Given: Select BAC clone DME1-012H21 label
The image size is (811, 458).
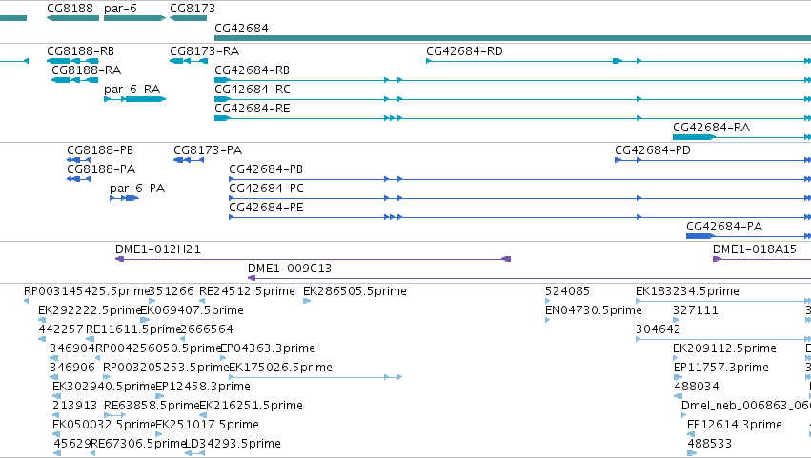Looking at the screenshot, I should (158, 249).
